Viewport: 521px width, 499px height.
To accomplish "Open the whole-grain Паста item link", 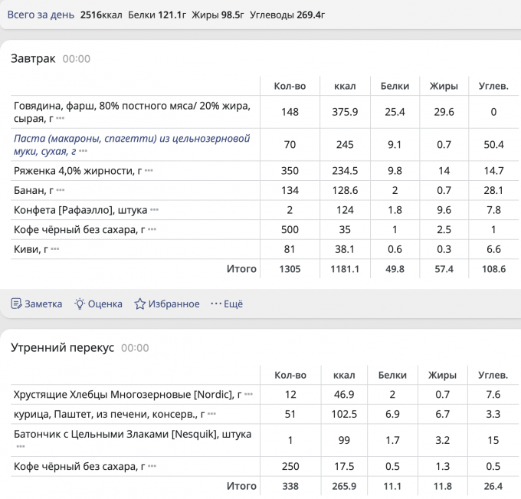I will click(x=132, y=145).
